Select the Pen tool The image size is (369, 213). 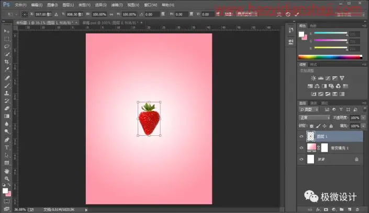7,140
